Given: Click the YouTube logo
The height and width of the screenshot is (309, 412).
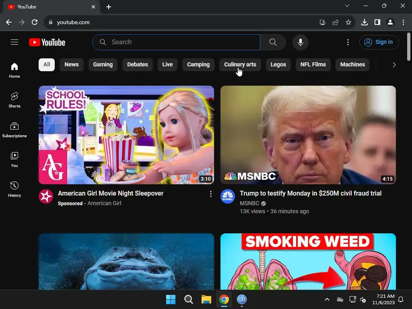Looking at the screenshot, I should point(47,42).
